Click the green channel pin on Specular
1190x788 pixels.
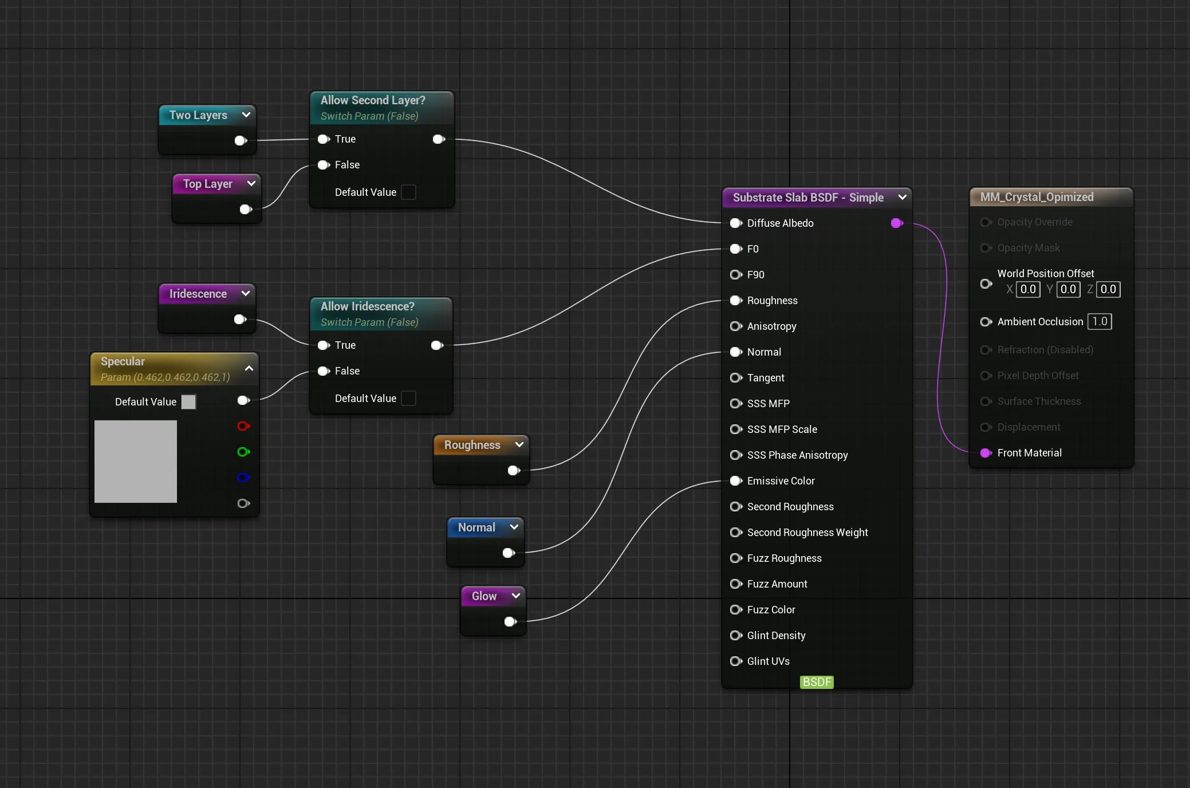point(243,452)
